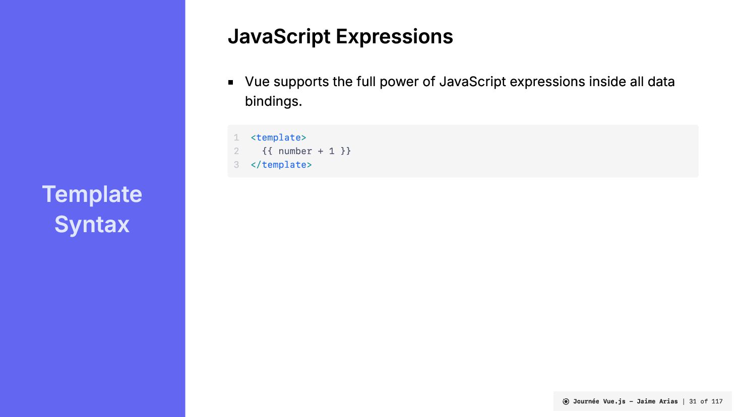The width and height of the screenshot is (741, 417).
Task: Select the JavaScript Expressions heading
Action: [x=340, y=37]
